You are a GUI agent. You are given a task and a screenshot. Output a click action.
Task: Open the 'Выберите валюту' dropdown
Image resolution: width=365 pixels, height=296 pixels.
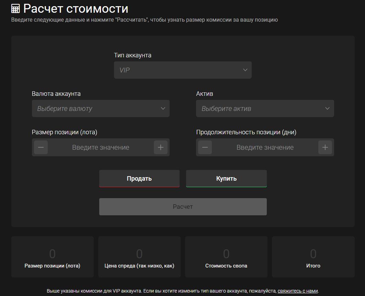pos(101,108)
